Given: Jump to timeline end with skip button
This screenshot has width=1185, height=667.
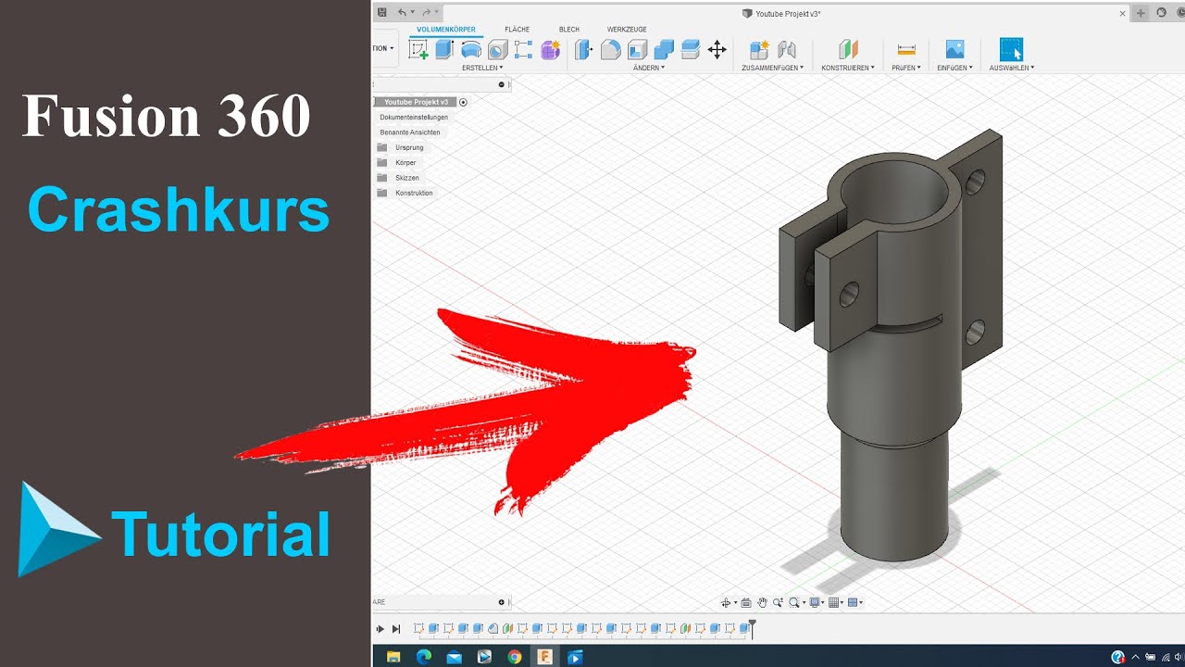Looking at the screenshot, I should 396,629.
